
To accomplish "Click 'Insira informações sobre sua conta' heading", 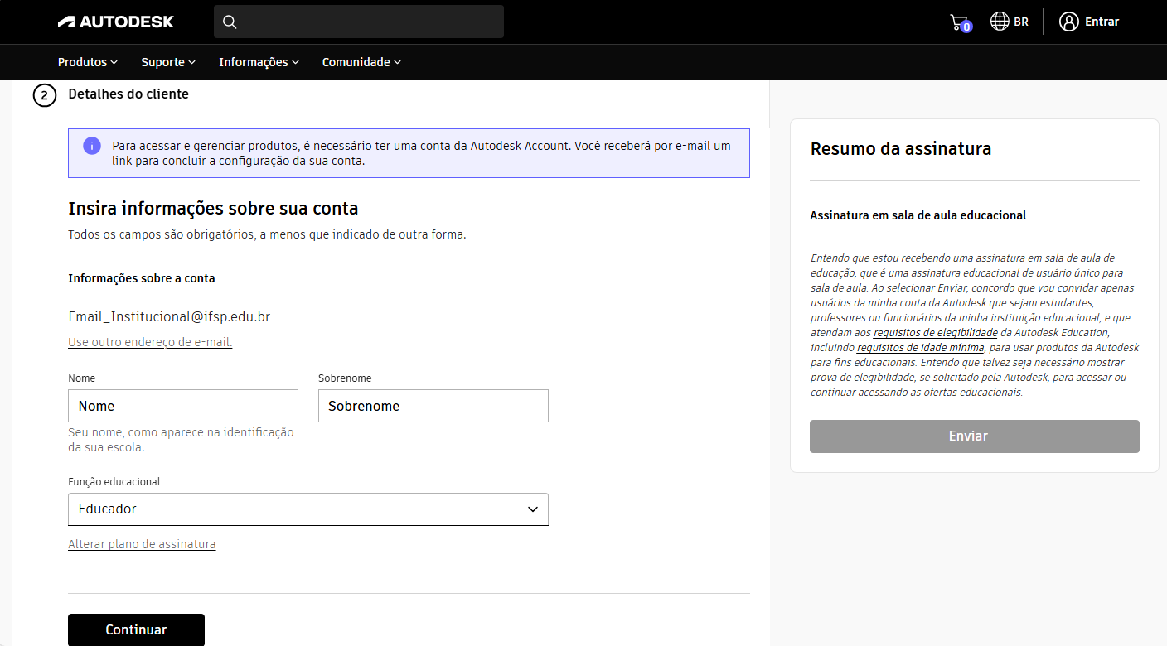I will (213, 208).
